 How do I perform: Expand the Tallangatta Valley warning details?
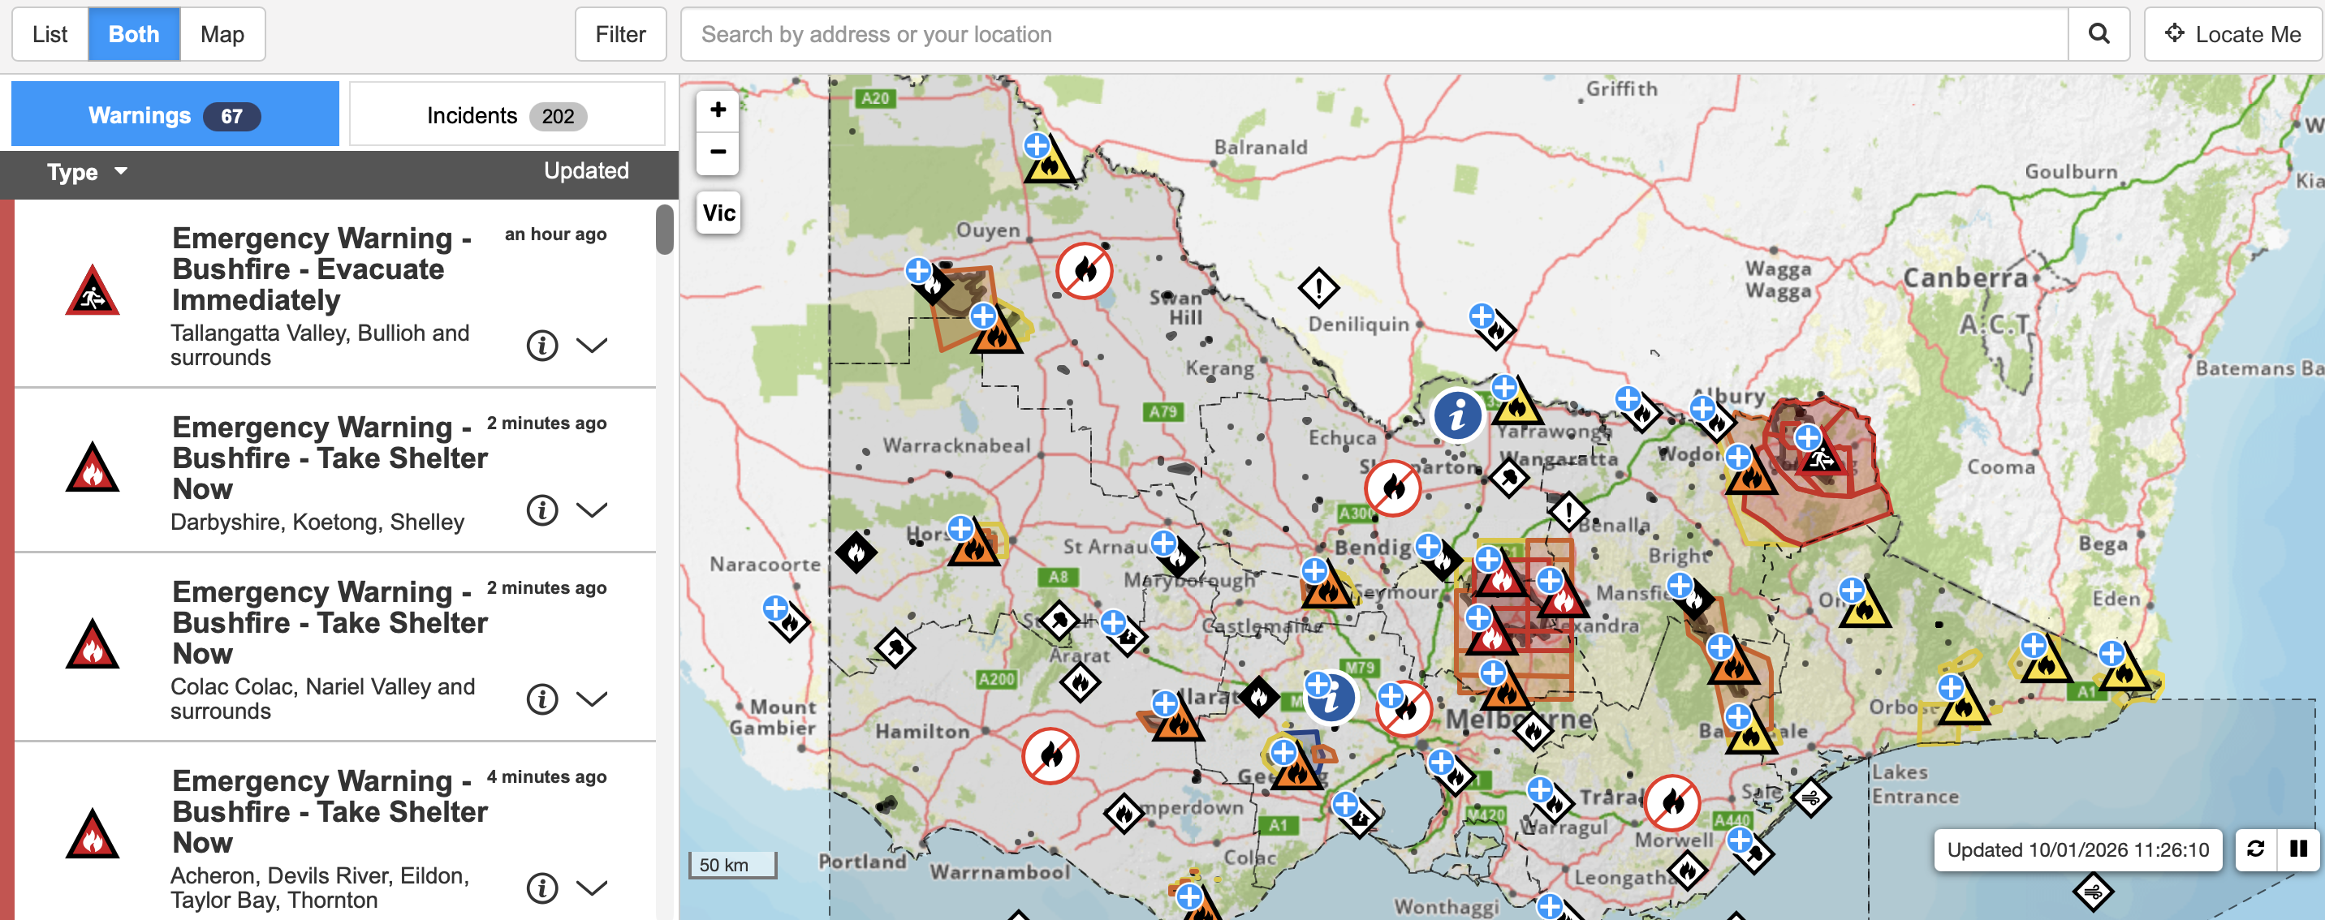pyautogui.click(x=592, y=346)
